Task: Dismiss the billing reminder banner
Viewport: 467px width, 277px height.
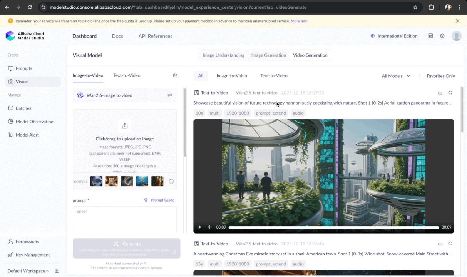Action: (457, 21)
